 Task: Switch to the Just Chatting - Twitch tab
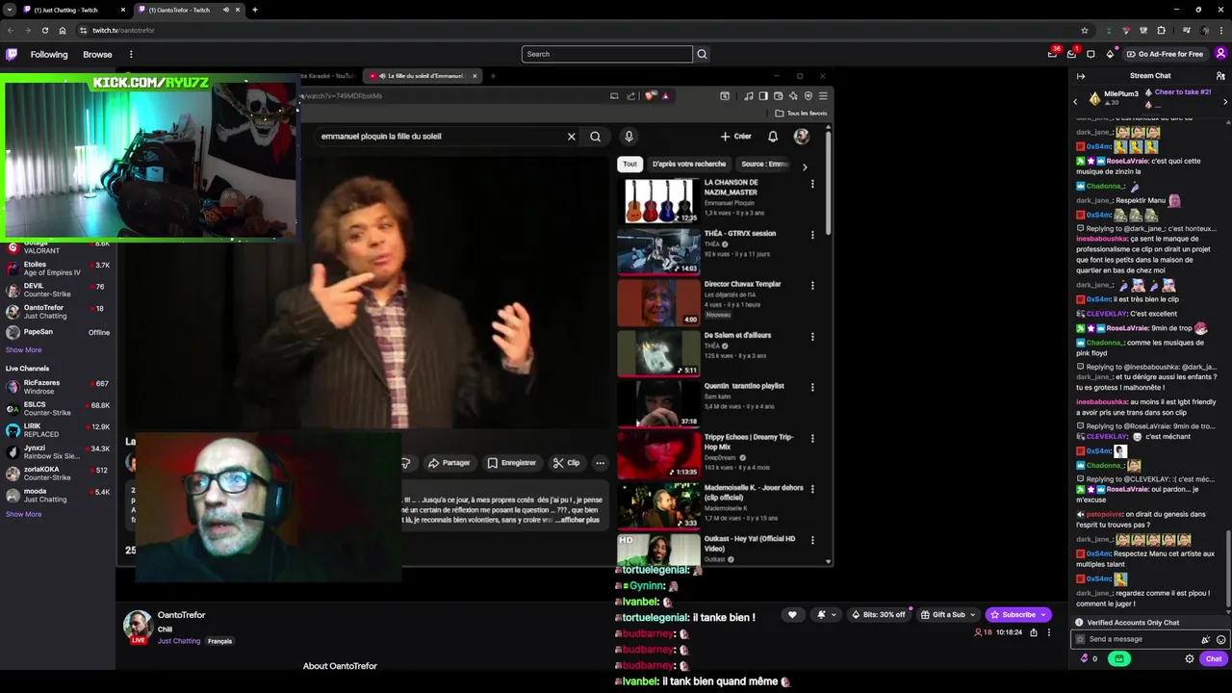click(x=75, y=10)
